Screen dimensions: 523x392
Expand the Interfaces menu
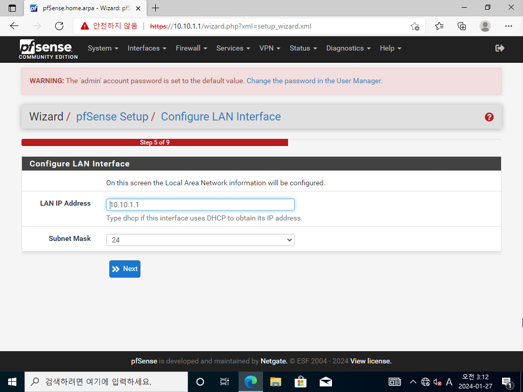147,48
